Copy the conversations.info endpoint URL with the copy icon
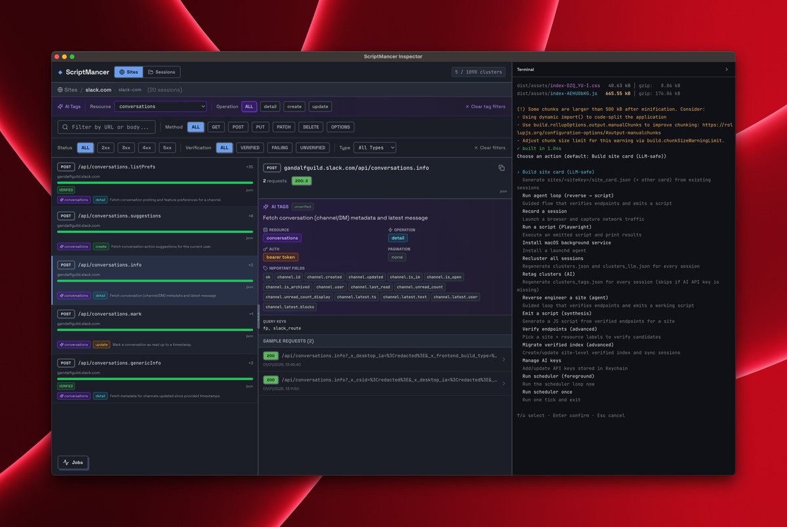The height and width of the screenshot is (527, 787). click(502, 168)
